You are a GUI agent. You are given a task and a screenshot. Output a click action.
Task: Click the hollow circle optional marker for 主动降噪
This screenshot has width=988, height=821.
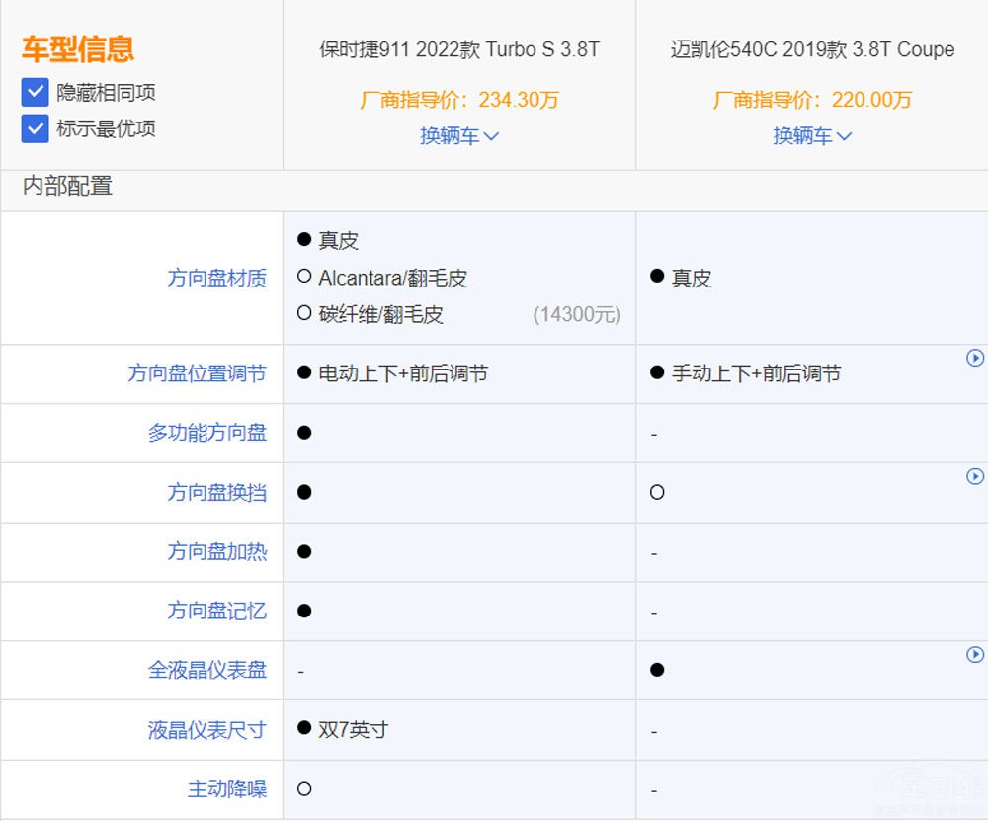(x=304, y=789)
